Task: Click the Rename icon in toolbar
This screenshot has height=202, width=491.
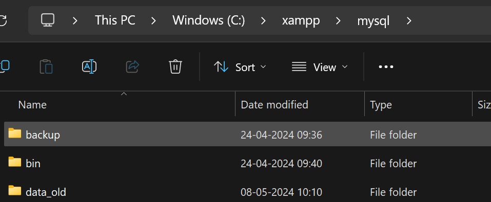Action: pos(89,67)
